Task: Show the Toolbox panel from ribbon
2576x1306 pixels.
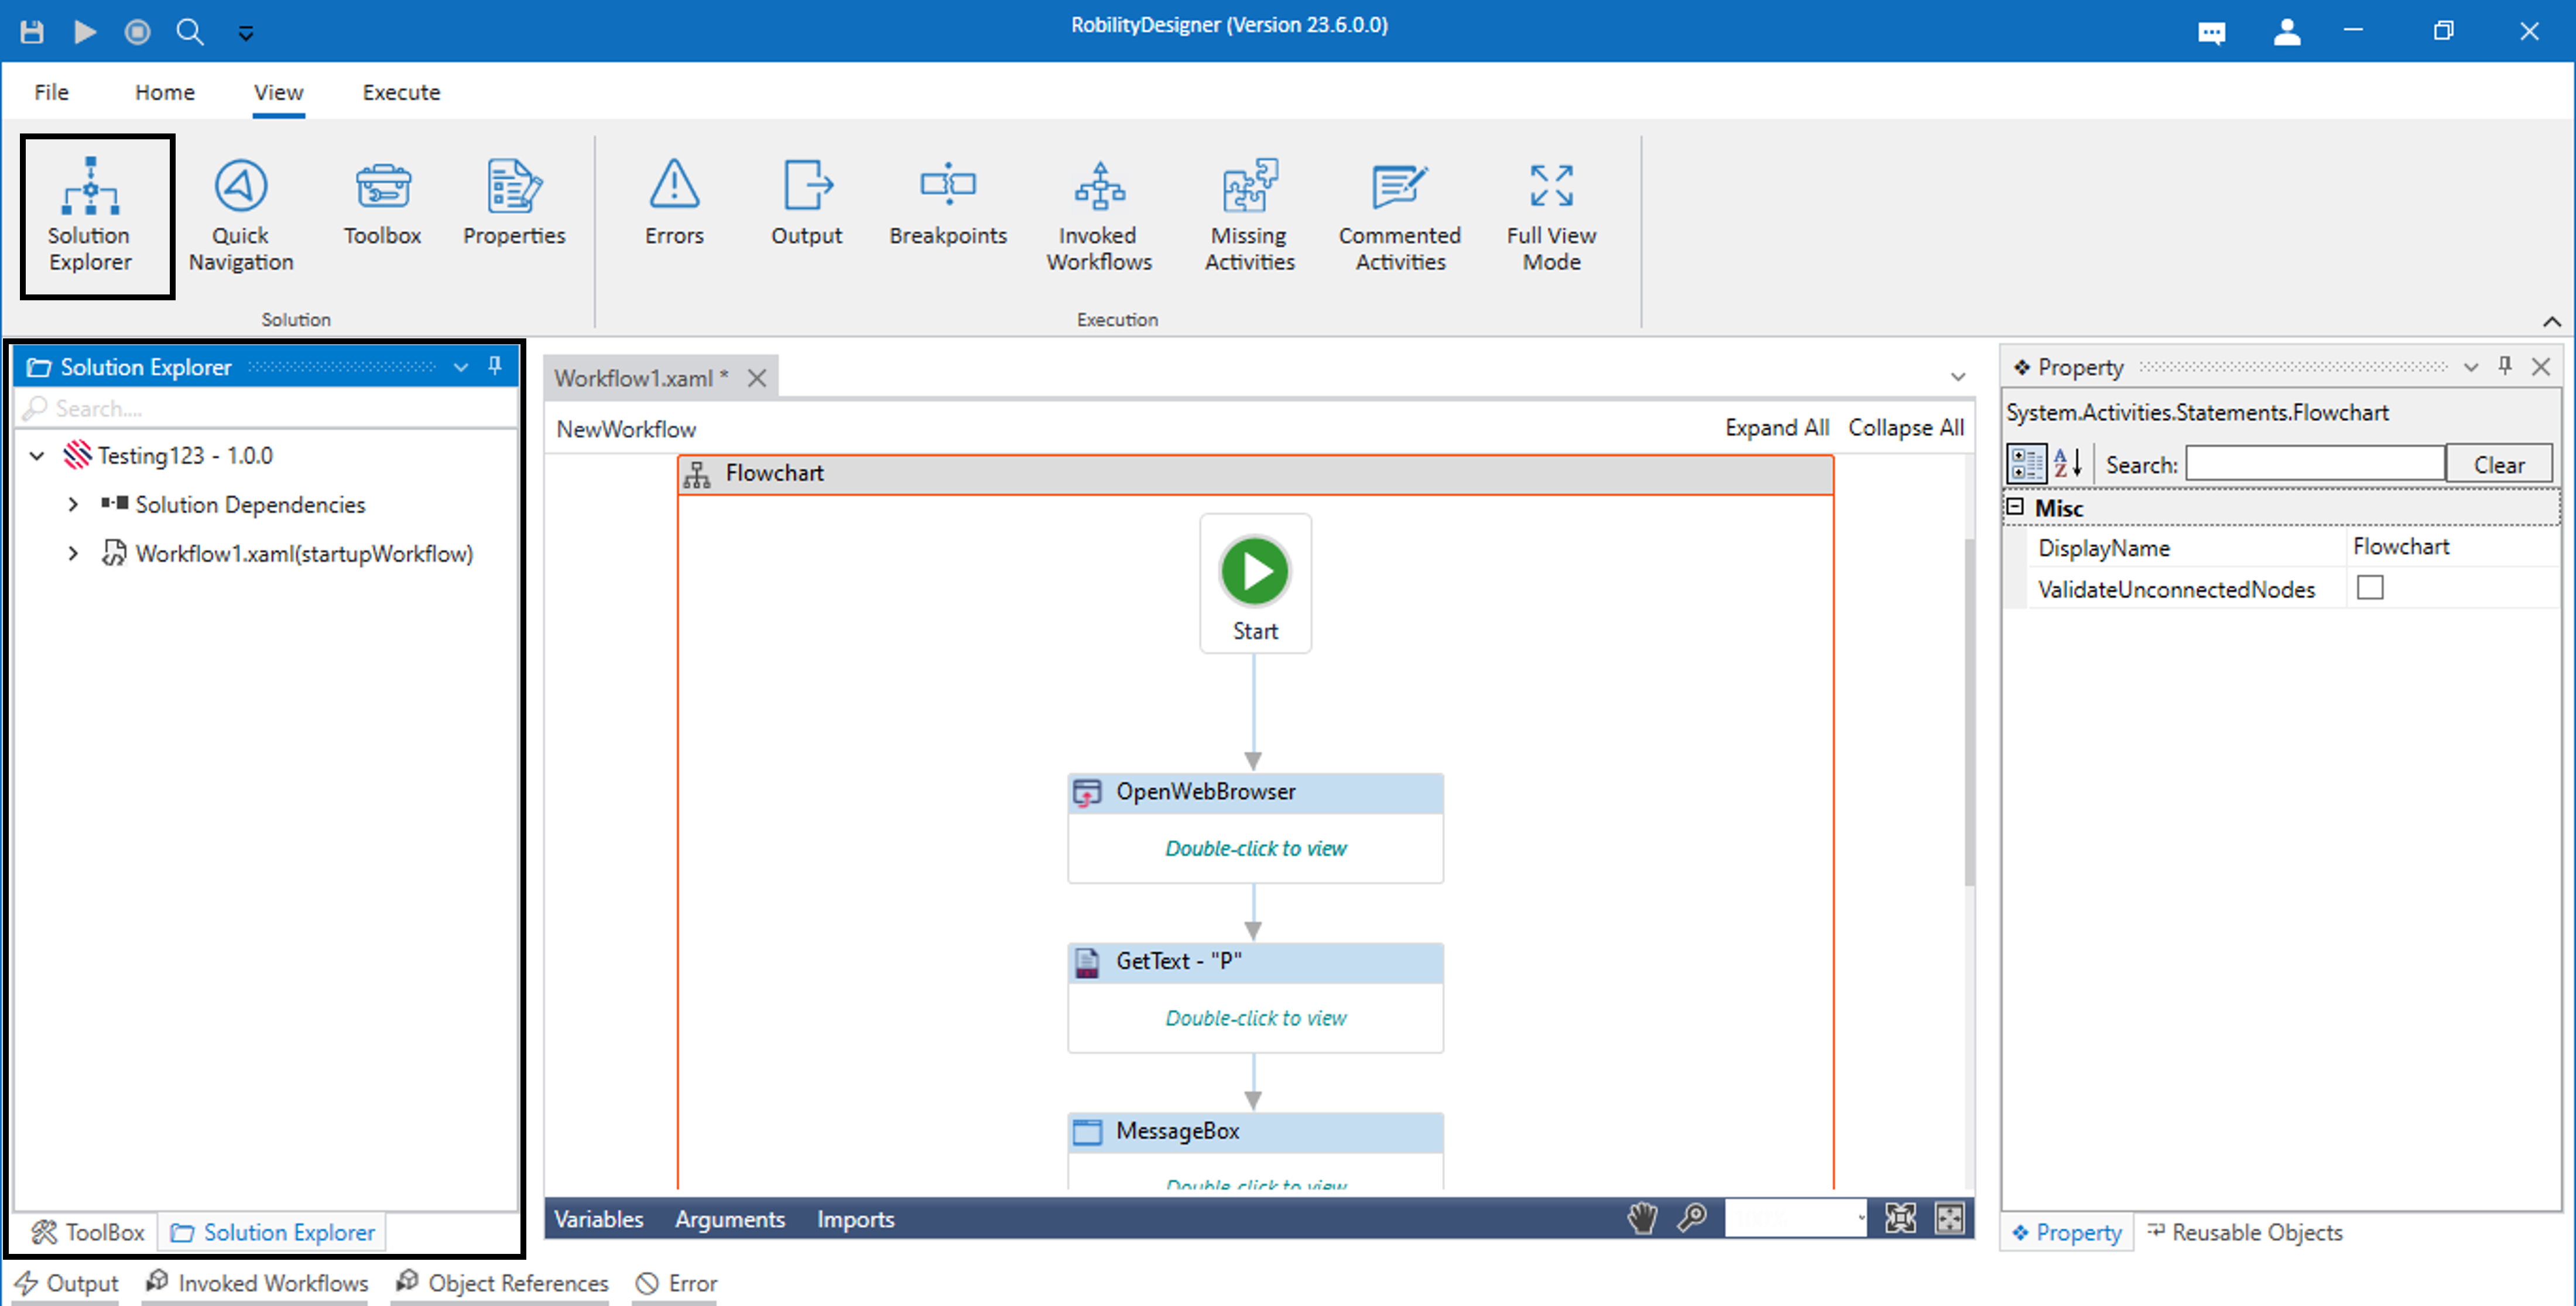Action: pyautogui.click(x=382, y=203)
